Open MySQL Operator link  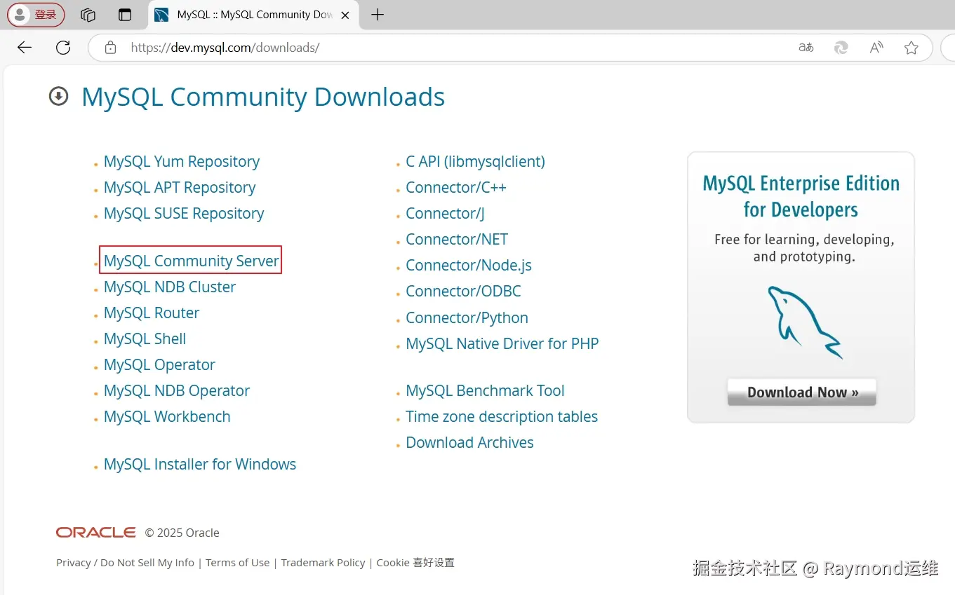159,364
